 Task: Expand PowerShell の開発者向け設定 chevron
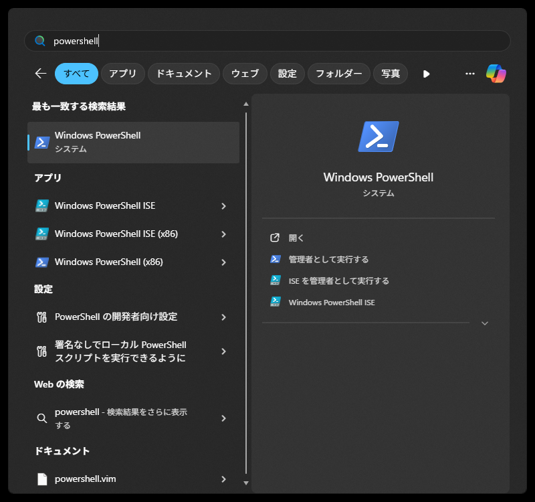[x=223, y=317]
